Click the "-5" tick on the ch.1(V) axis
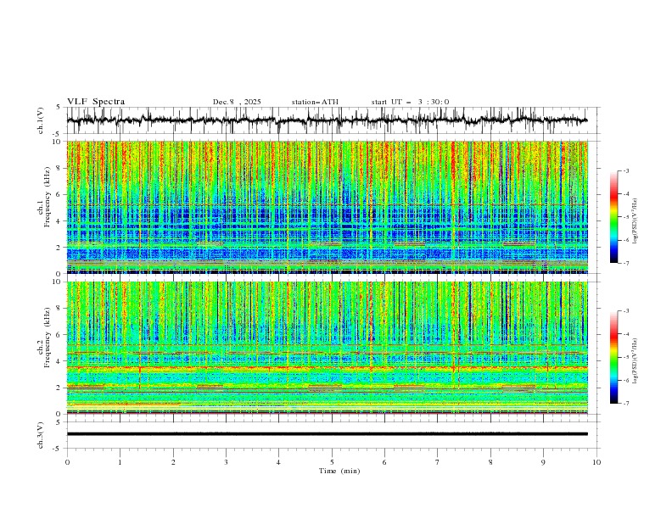This screenshot has height=519, width=672. click(x=58, y=134)
